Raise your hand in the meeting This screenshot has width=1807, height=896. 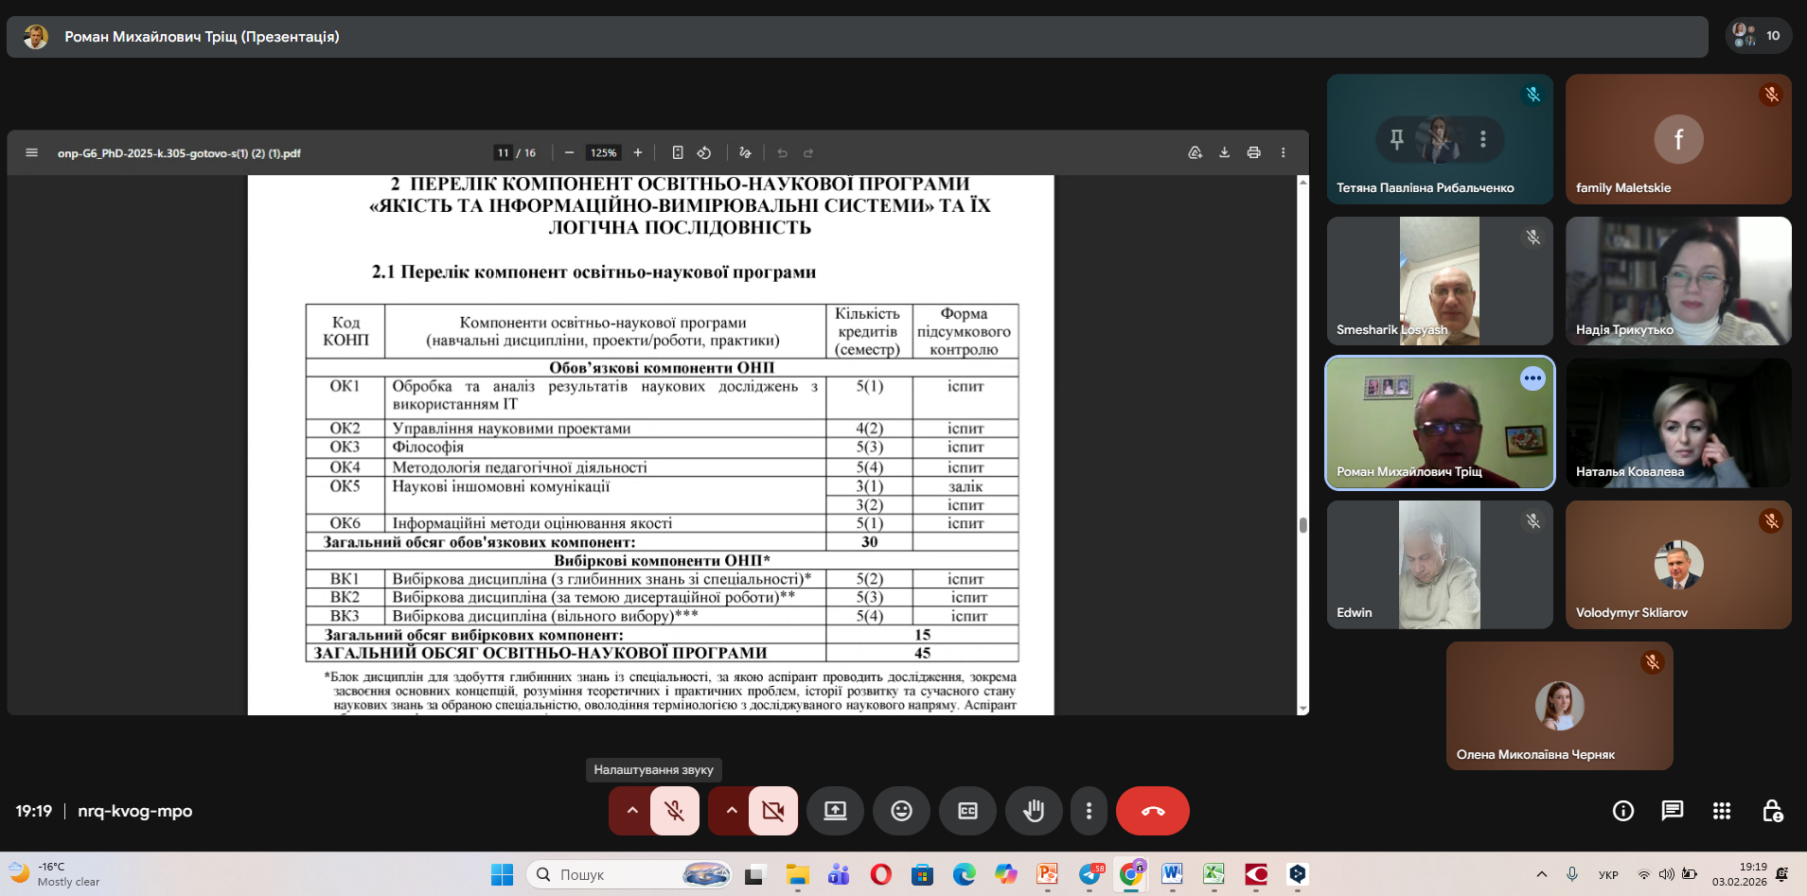pos(1034,811)
